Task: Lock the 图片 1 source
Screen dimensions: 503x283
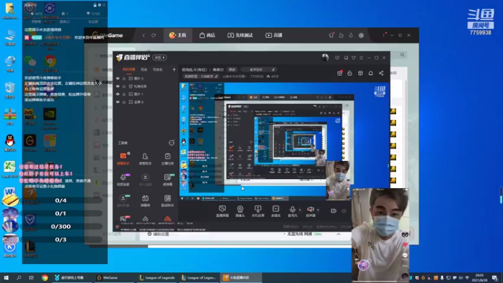Action: [x=124, y=94]
